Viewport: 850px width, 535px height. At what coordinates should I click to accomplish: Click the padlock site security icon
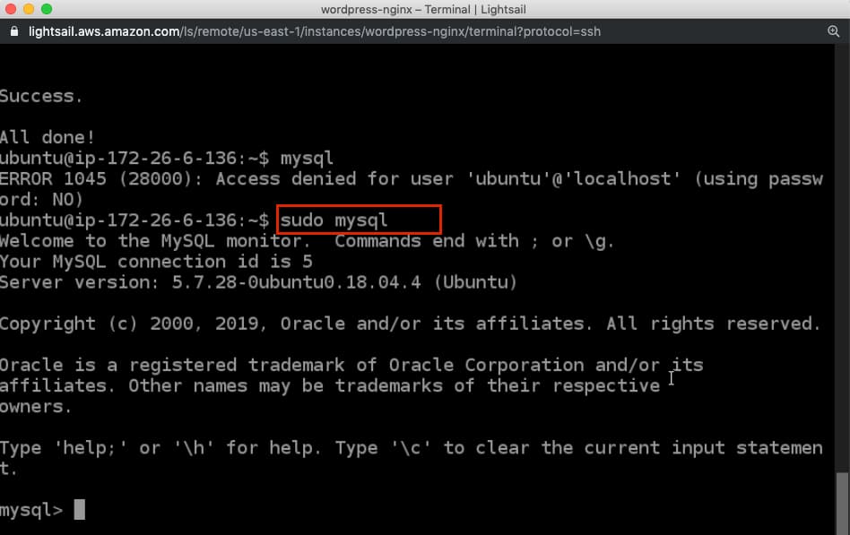[x=14, y=31]
